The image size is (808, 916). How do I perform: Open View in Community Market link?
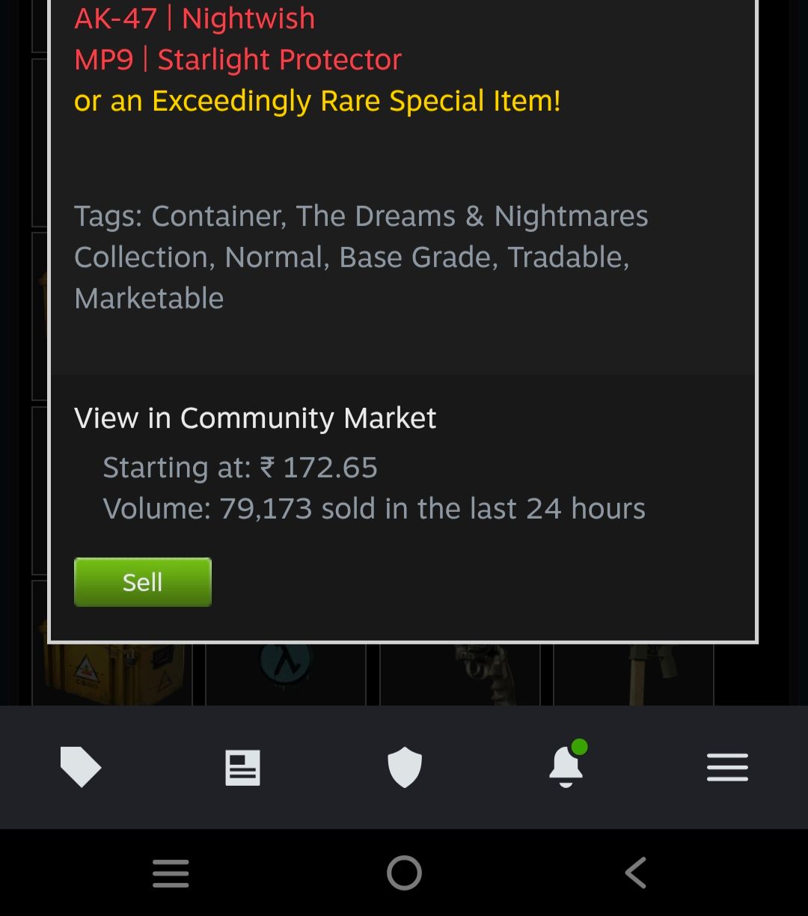coord(255,418)
